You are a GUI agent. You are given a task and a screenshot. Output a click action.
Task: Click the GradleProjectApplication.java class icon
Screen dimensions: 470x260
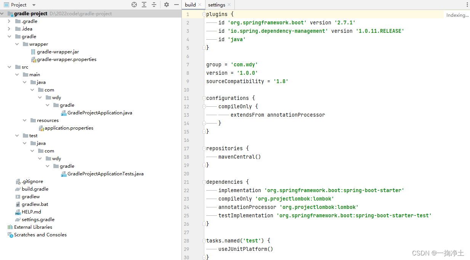coord(64,113)
